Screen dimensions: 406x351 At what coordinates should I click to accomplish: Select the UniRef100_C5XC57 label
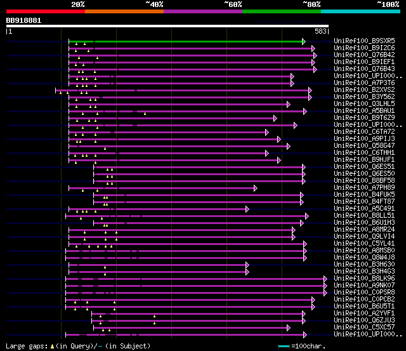tap(364, 328)
